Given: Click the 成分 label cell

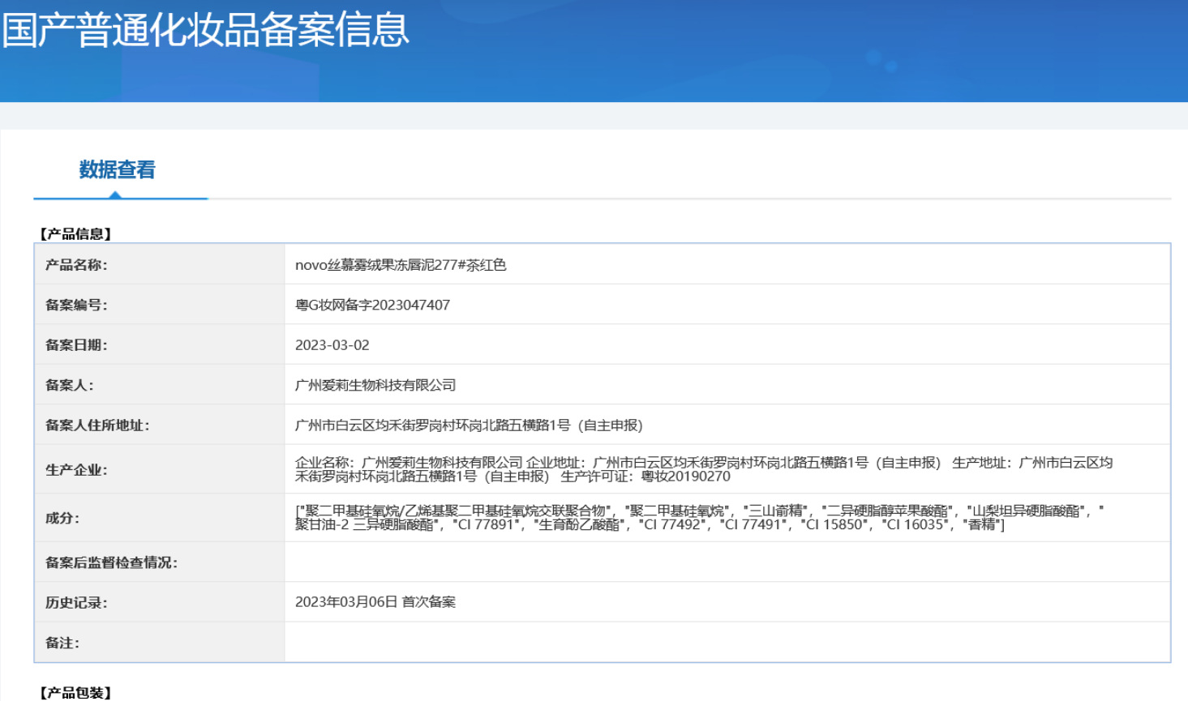Looking at the screenshot, I should coord(159,518).
